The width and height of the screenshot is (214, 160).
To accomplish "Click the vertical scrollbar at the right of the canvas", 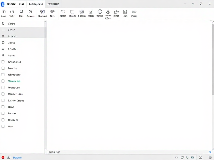I will click(213, 60).
